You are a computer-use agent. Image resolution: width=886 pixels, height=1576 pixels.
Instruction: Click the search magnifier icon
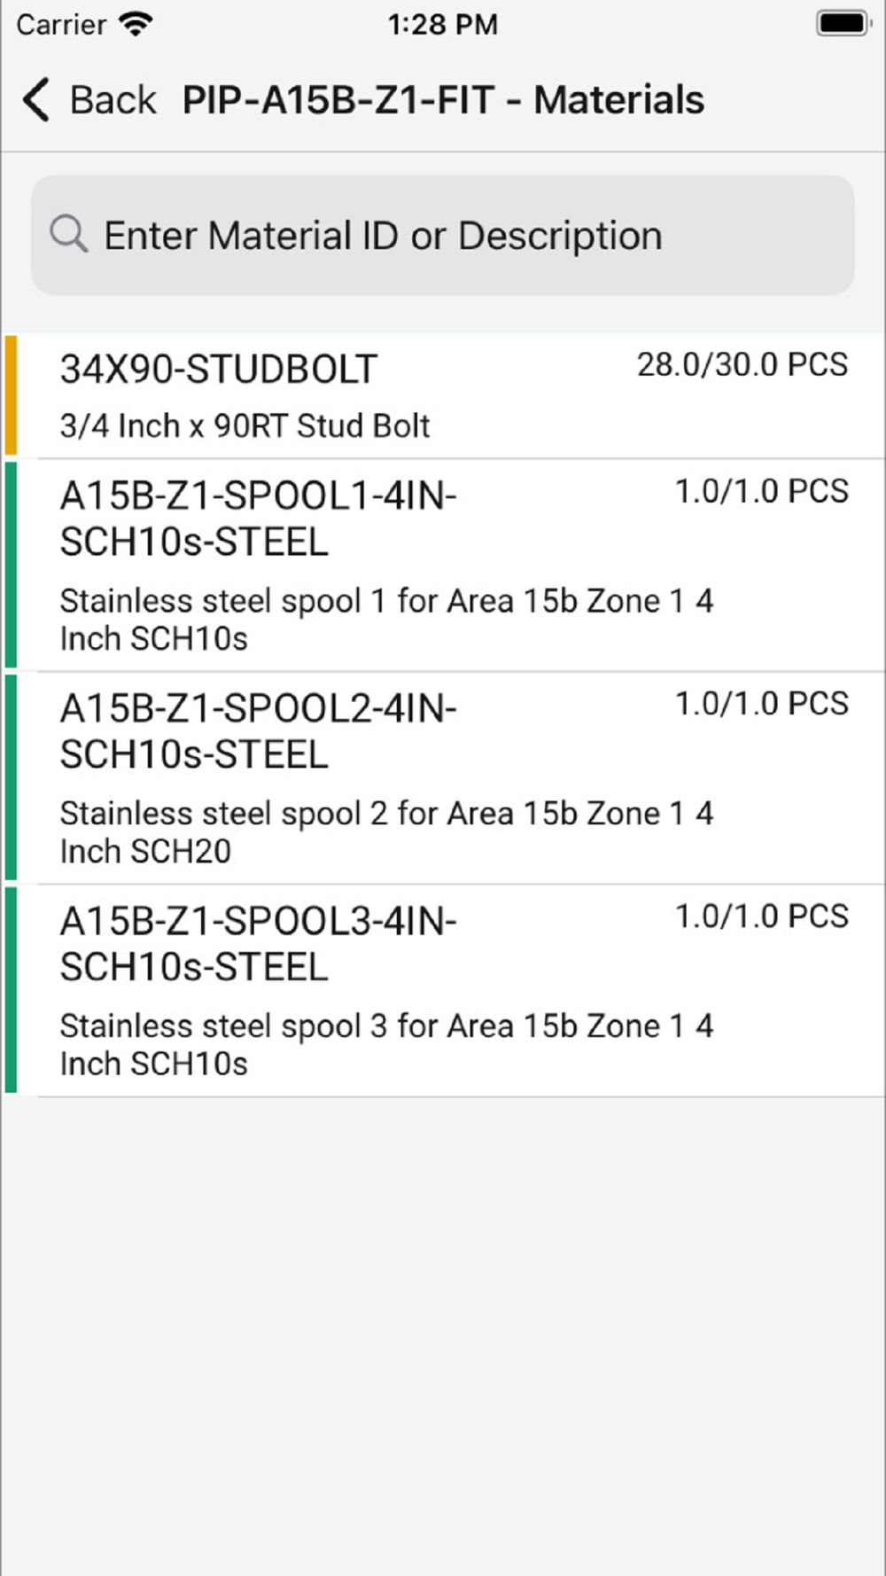(x=68, y=235)
